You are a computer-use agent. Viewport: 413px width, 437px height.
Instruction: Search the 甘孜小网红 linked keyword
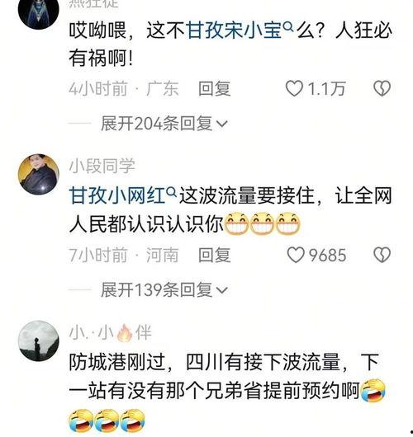click(x=117, y=196)
